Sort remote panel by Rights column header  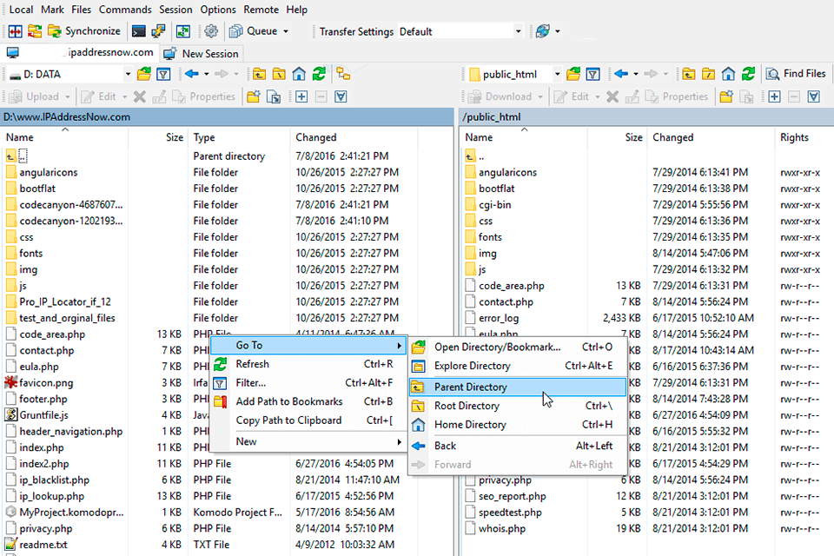804,137
